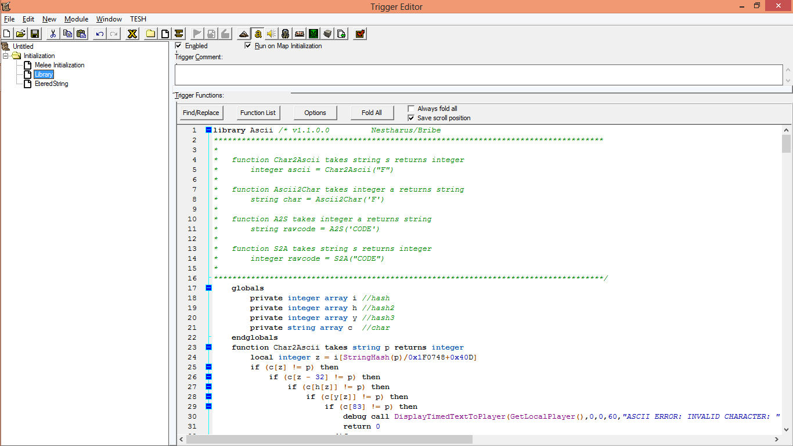Uncheck Save scroll position

point(412,118)
